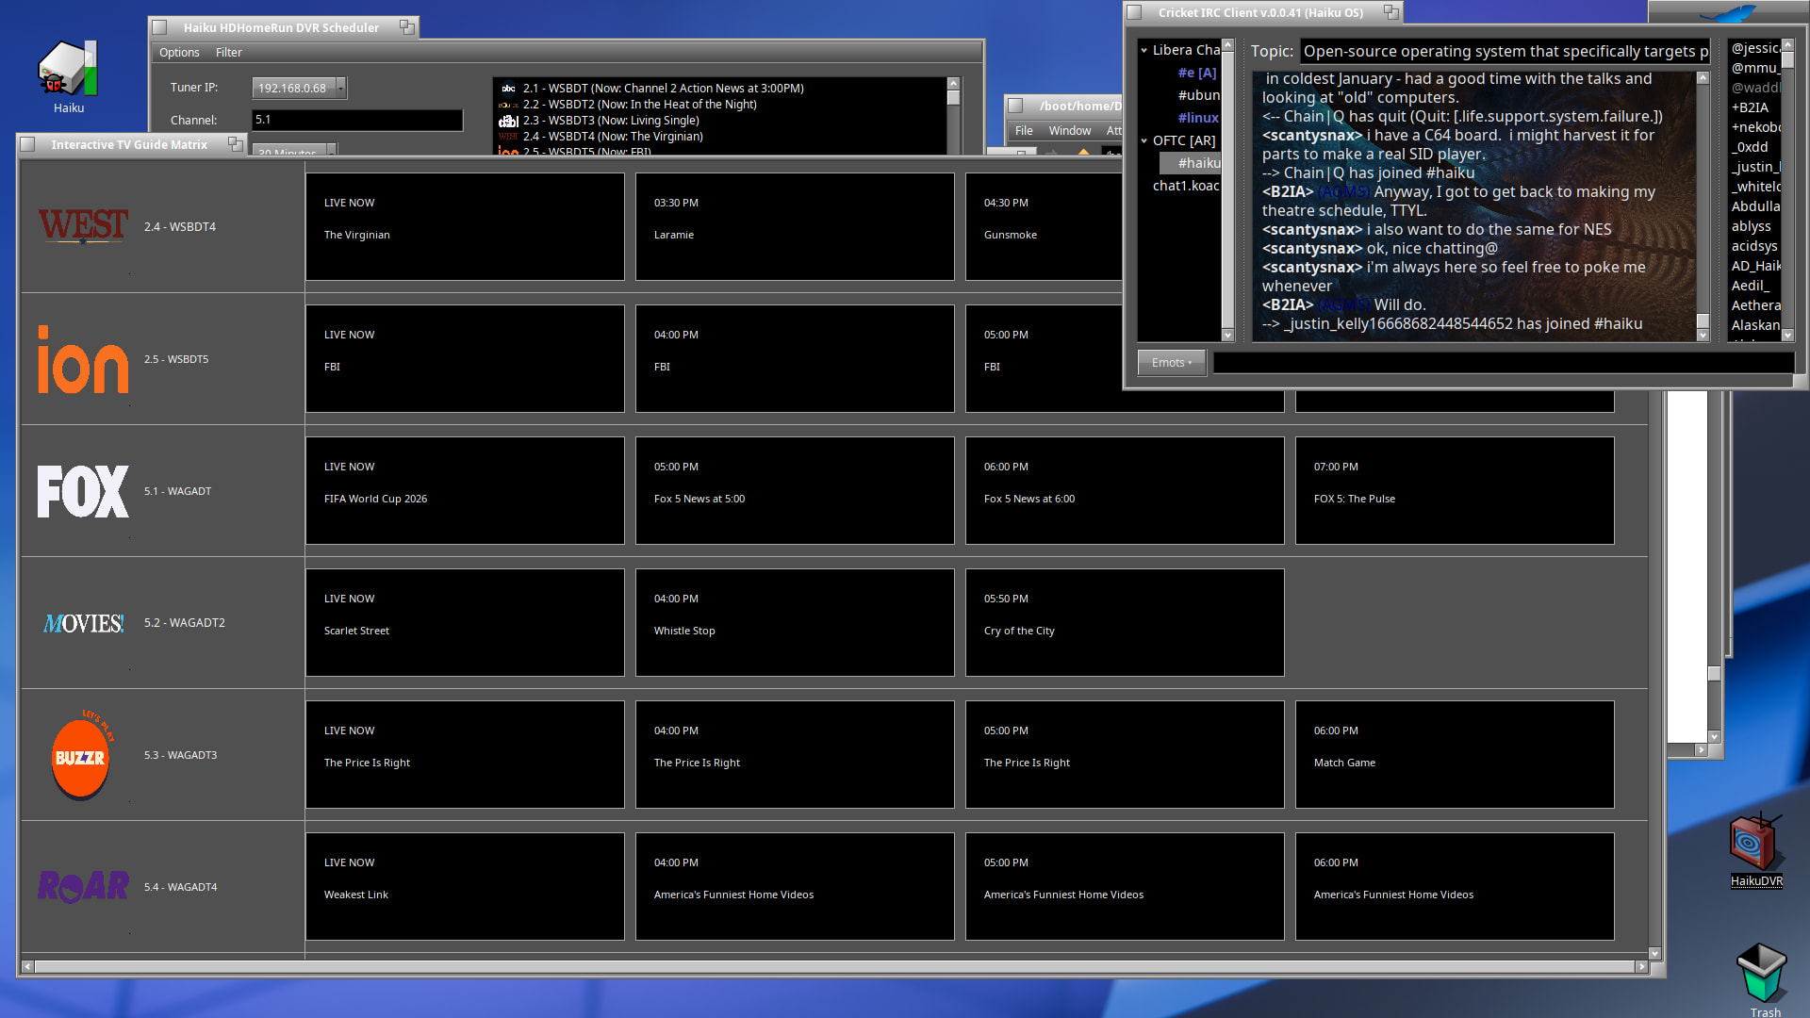
Task: Click the Haiku HDHomeRun DVR Scheduler window title tab
Action: [281, 27]
